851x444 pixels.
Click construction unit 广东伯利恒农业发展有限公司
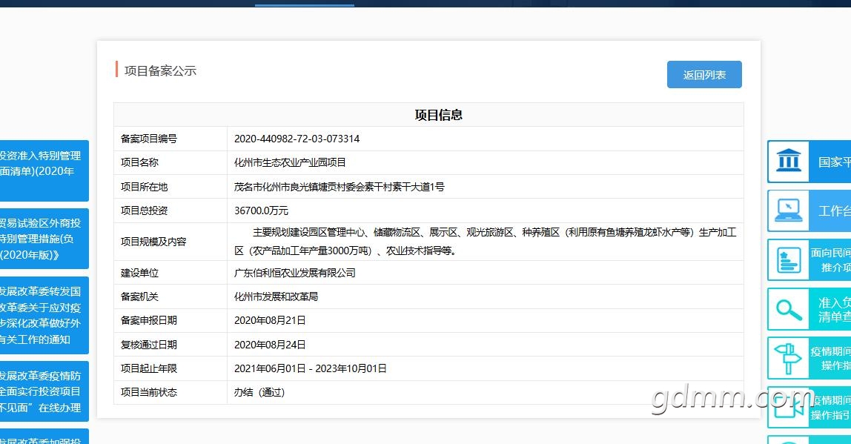[295, 273]
